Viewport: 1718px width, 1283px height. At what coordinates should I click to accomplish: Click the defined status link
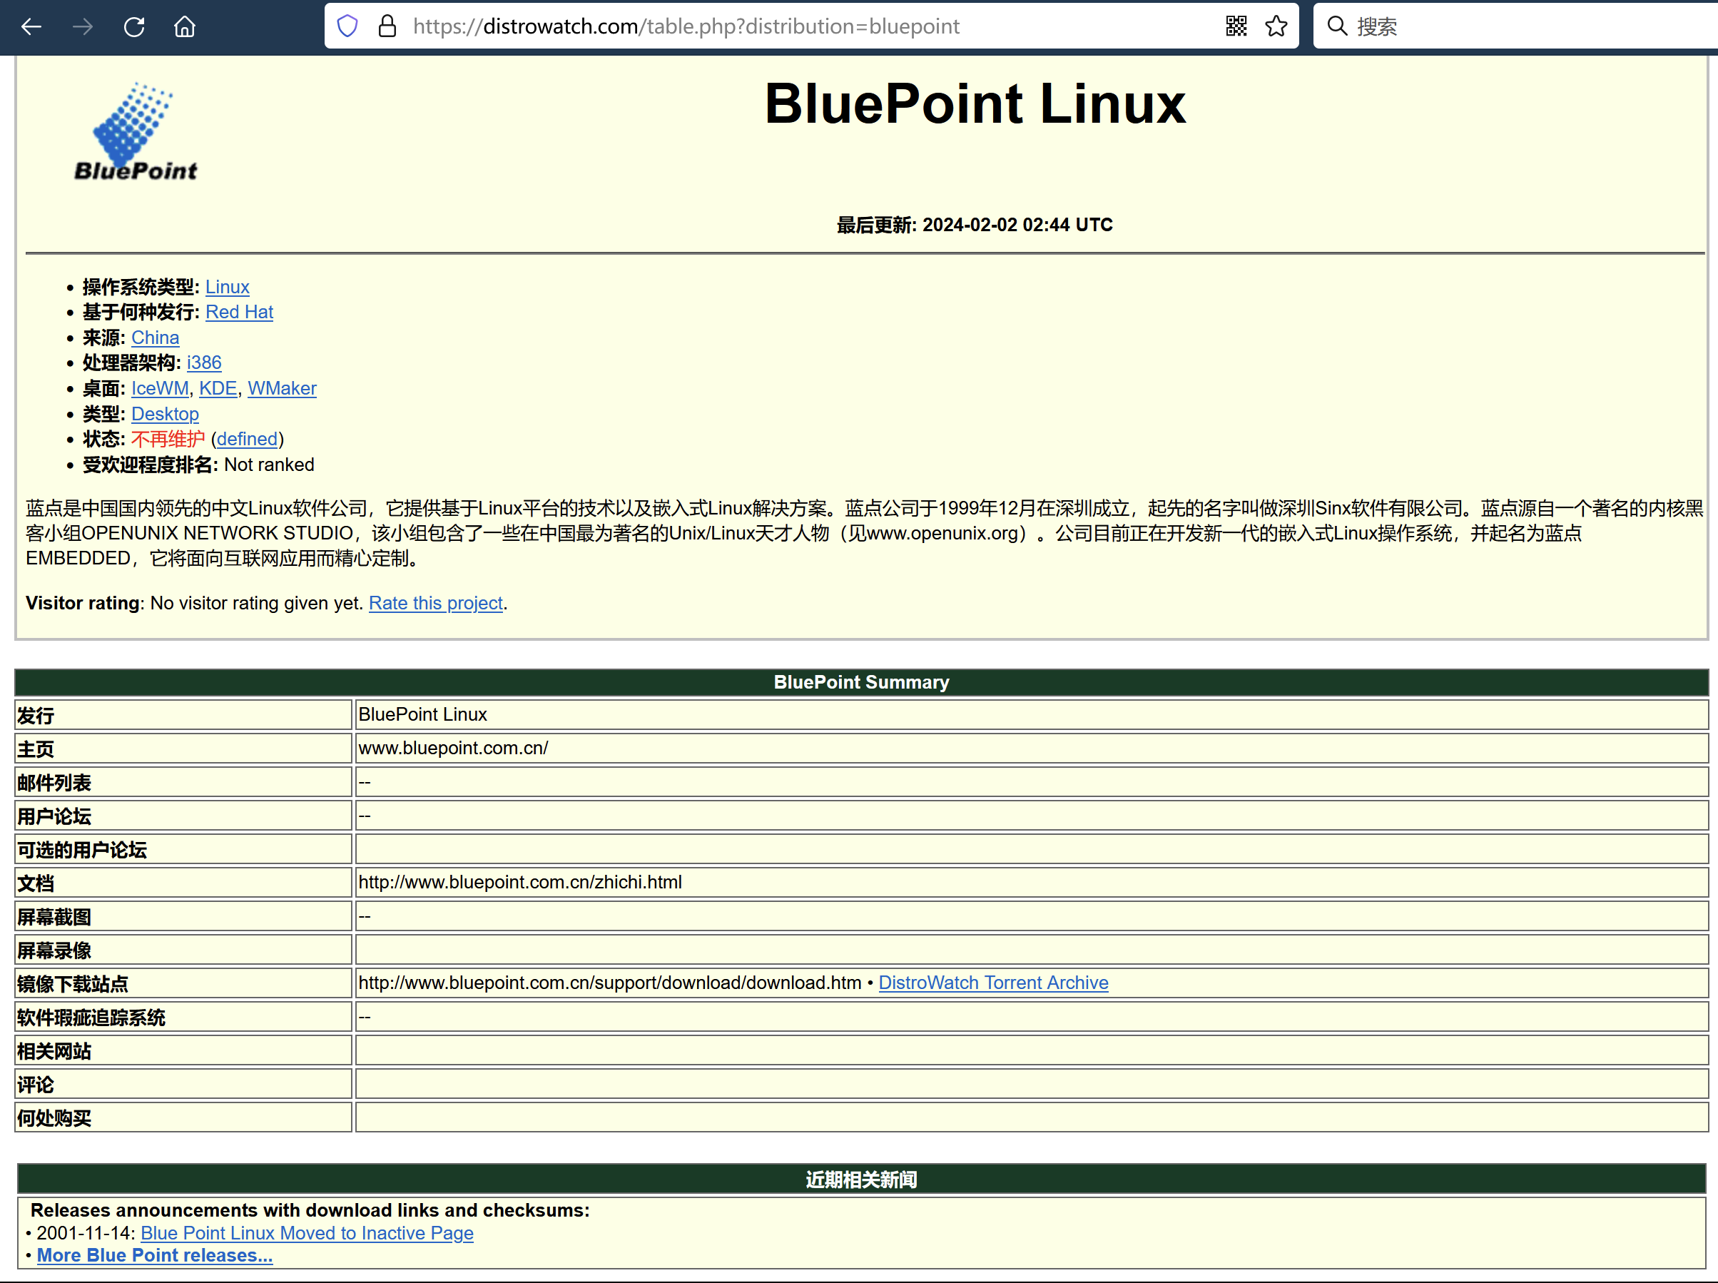[x=247, y=438]
